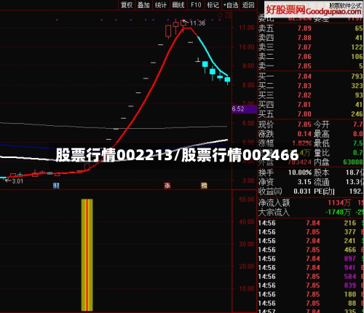Screen dimensions: 364x313
Task: Click the 复权 toolbar button
Action: (x=127, y=5)
